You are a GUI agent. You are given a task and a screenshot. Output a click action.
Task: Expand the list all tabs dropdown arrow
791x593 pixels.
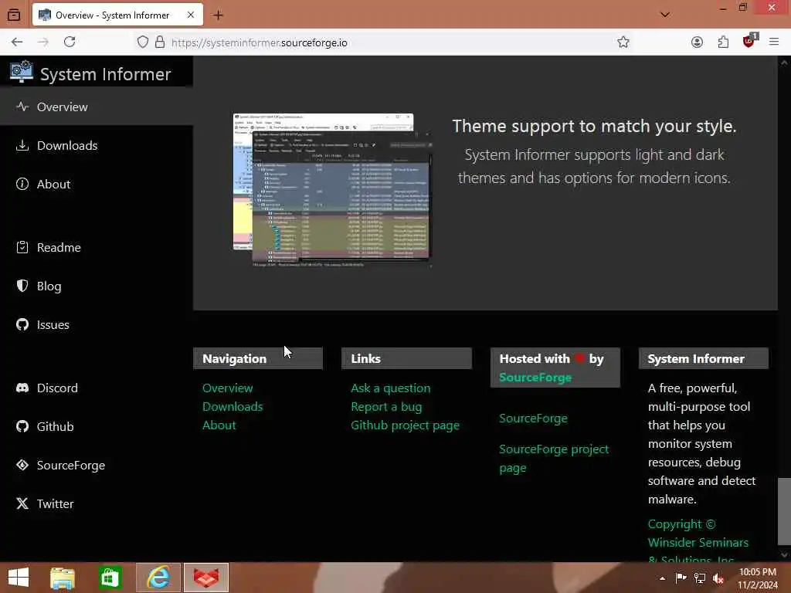[665, 15]
